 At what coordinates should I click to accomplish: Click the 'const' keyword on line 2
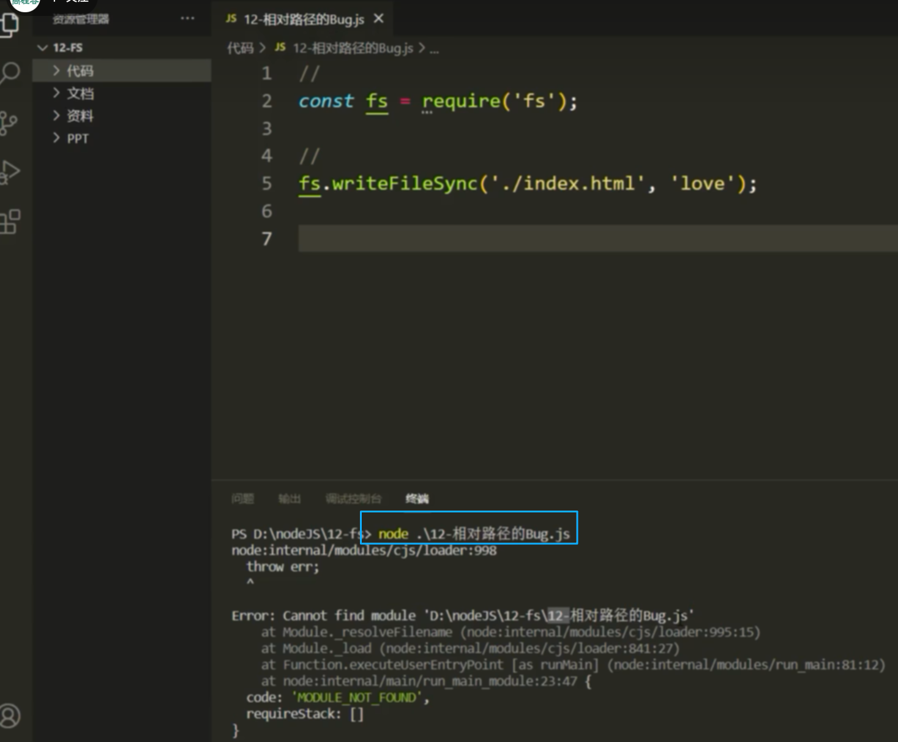326,101
